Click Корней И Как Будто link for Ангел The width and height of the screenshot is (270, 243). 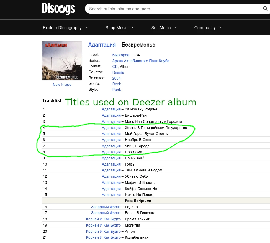point(103,232)
